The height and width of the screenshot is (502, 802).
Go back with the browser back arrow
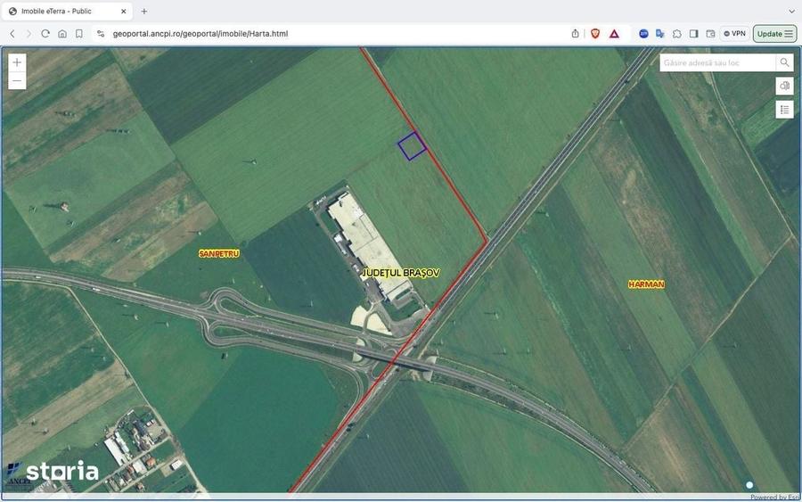point(12,34)
